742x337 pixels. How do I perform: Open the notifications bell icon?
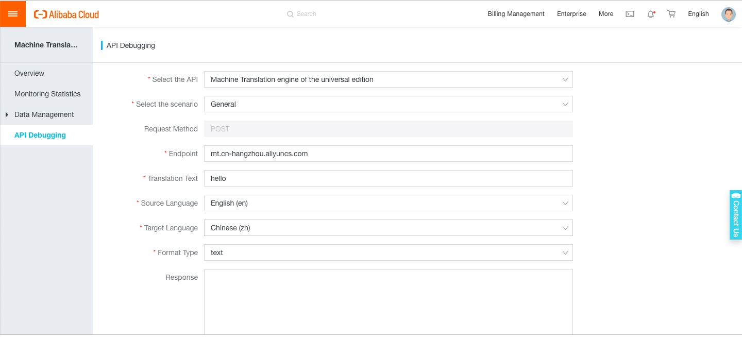coord(651,14)
